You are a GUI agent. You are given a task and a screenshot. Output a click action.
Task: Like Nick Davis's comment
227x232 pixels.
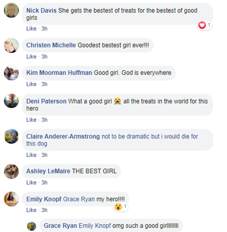[31, 29]
